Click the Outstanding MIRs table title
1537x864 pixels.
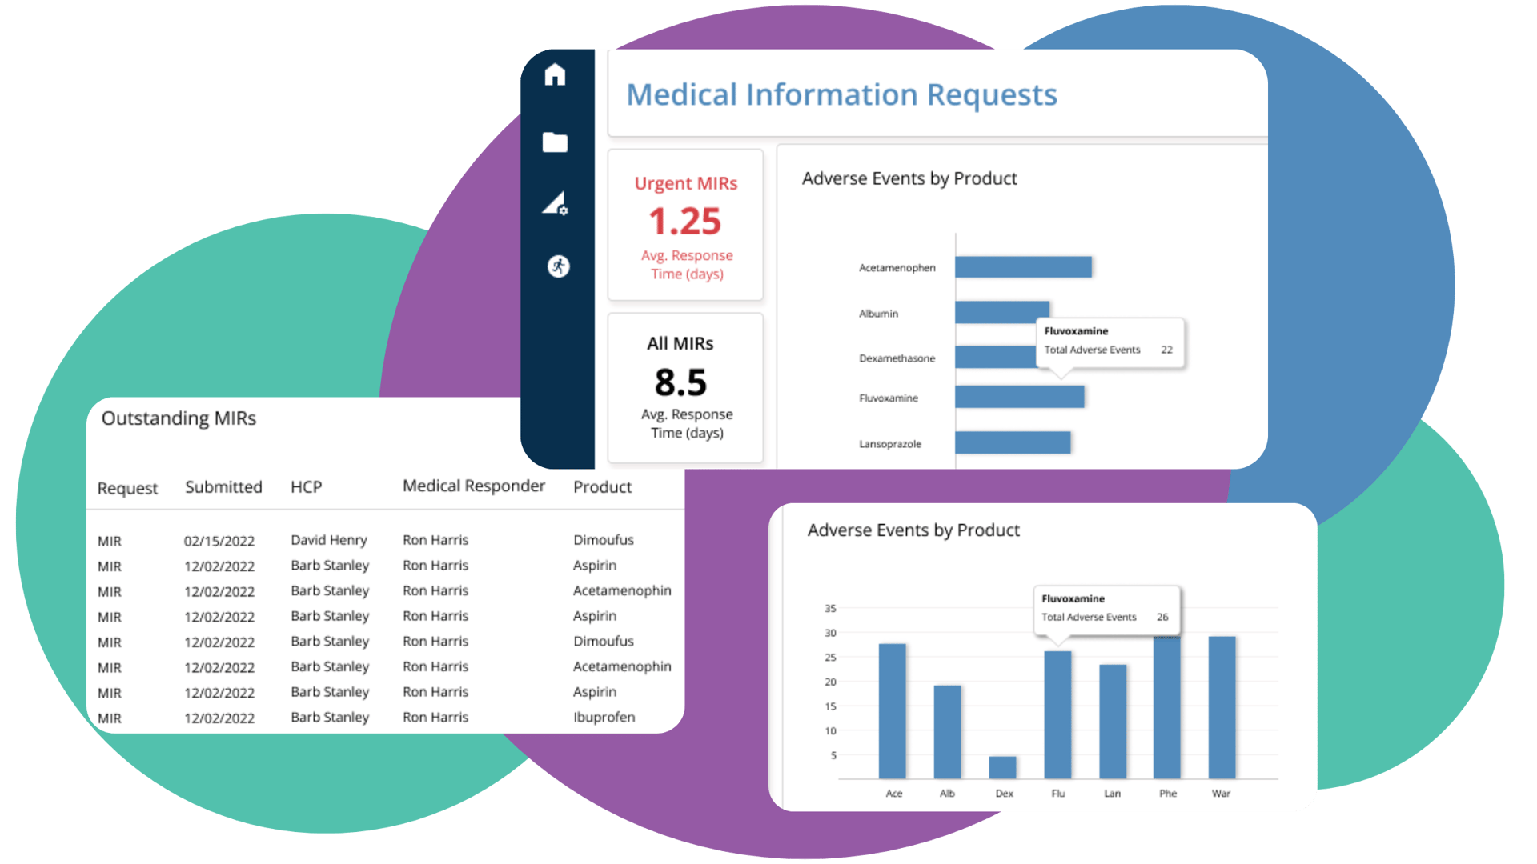coord(179,418)
